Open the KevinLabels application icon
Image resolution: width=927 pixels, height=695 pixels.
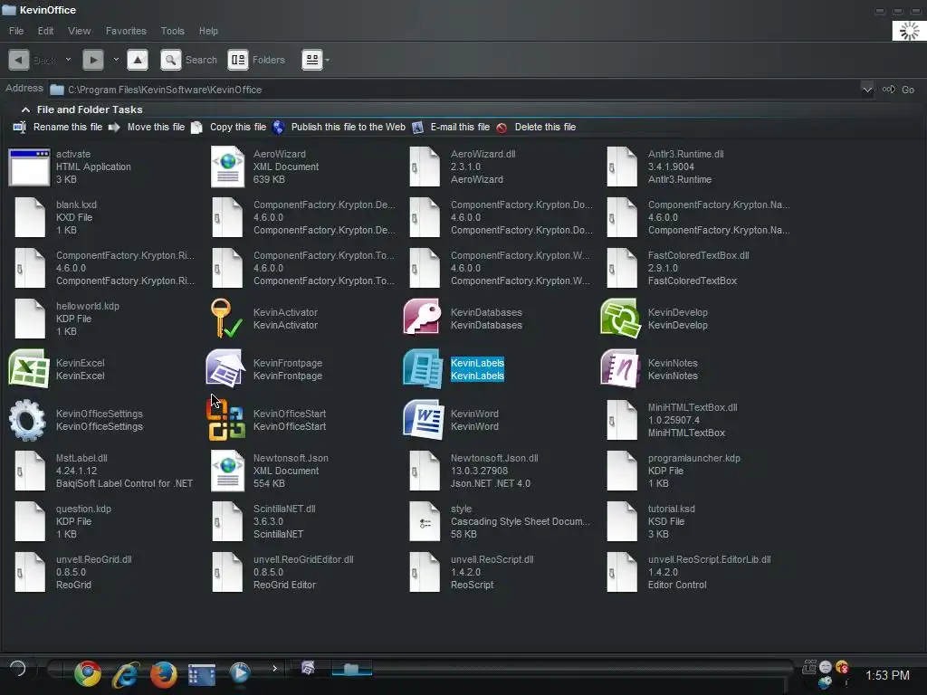(x=423, y=369)
